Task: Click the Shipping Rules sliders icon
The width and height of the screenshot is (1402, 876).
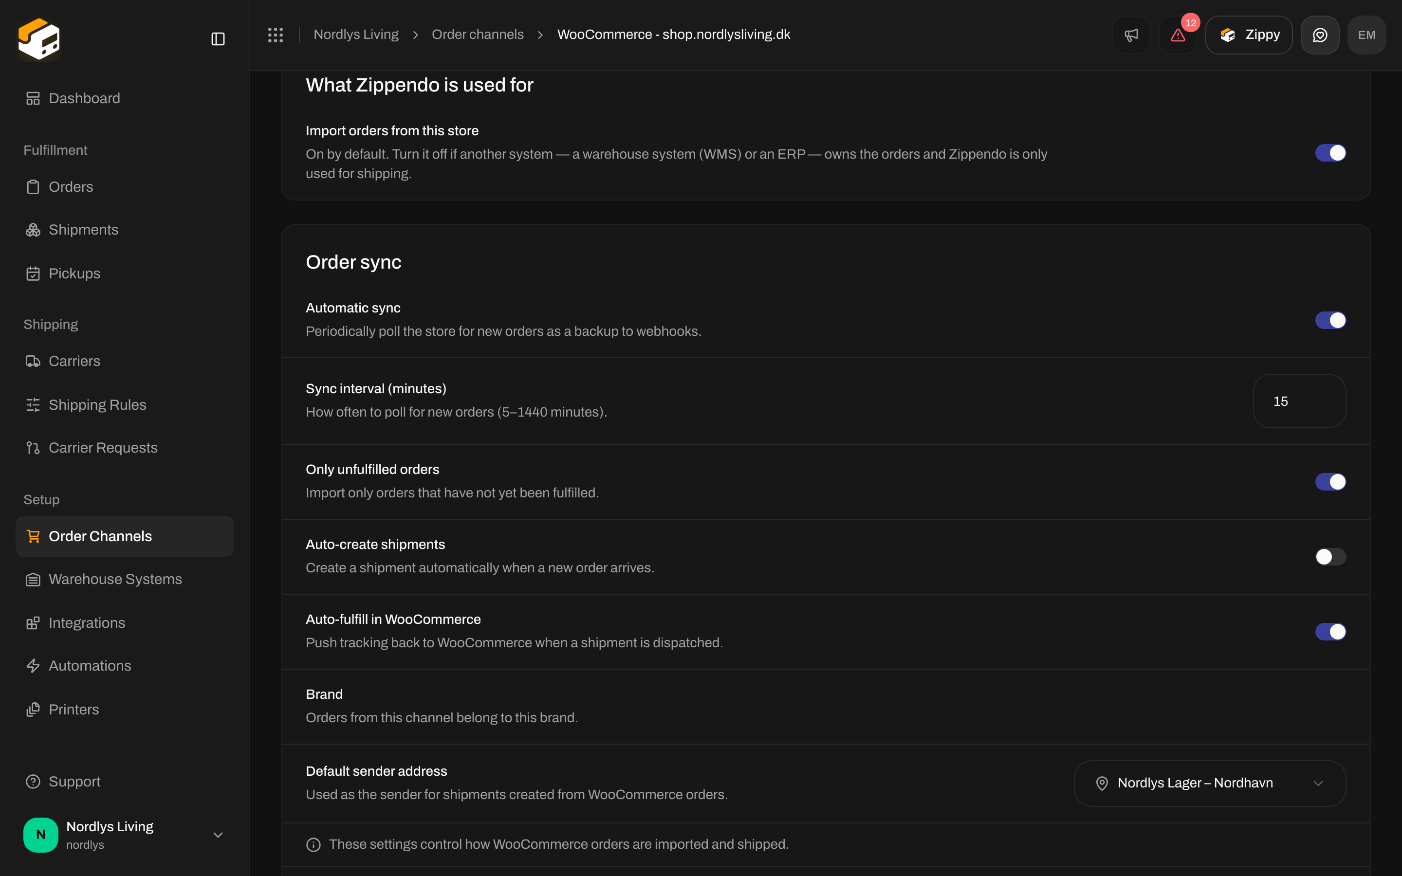Action: [x=33, y=405]
